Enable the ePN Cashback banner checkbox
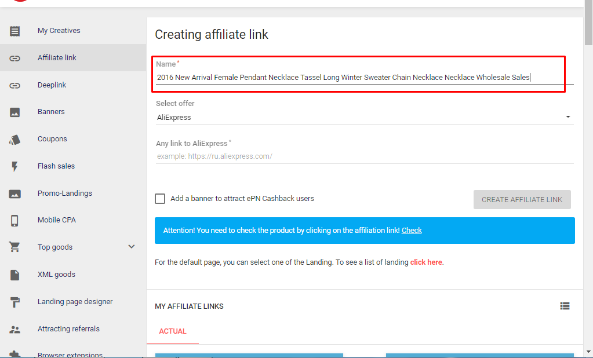Image resolution: width=593 pixels, height=358 pixels. coord(160,199)
